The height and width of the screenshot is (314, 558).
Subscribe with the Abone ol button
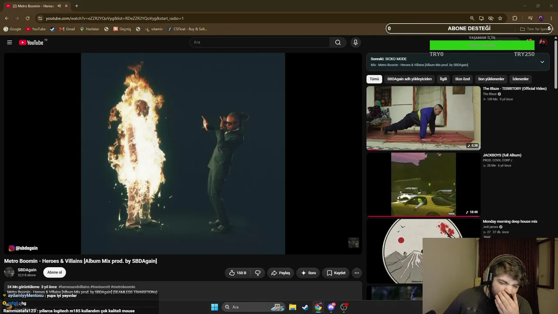point(54,273)
